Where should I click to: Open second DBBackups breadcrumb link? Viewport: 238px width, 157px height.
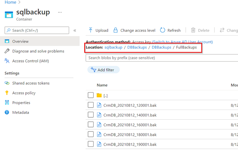click(162, 47)
